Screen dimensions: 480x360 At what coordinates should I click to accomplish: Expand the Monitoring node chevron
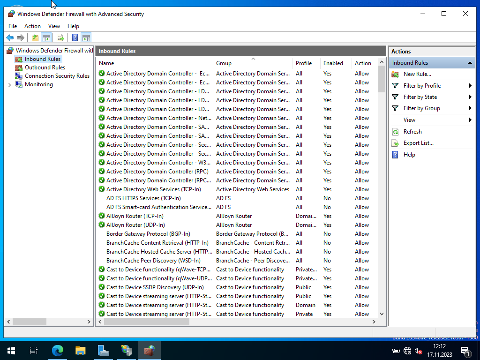tap(9, 85)
